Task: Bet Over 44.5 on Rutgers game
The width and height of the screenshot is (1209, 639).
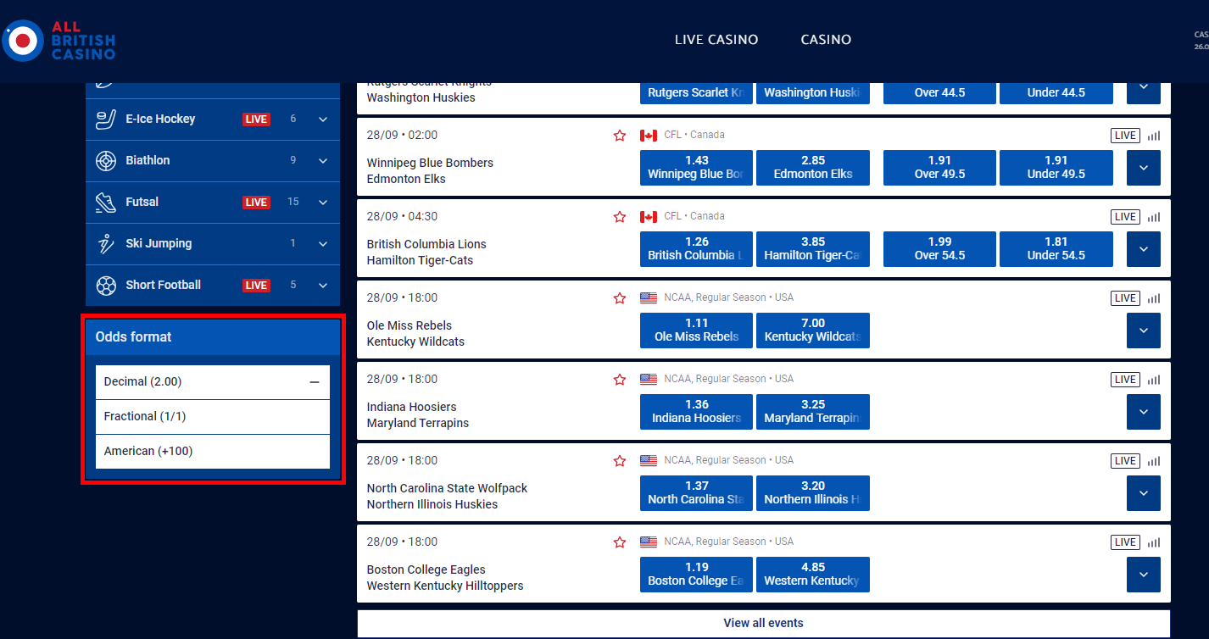Action: 939,92
